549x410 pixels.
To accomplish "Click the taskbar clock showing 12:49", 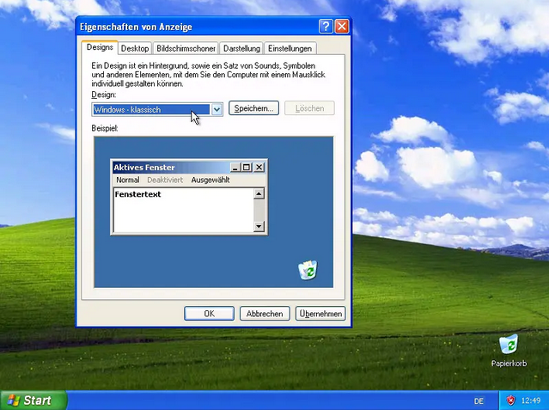I will 531,401.
